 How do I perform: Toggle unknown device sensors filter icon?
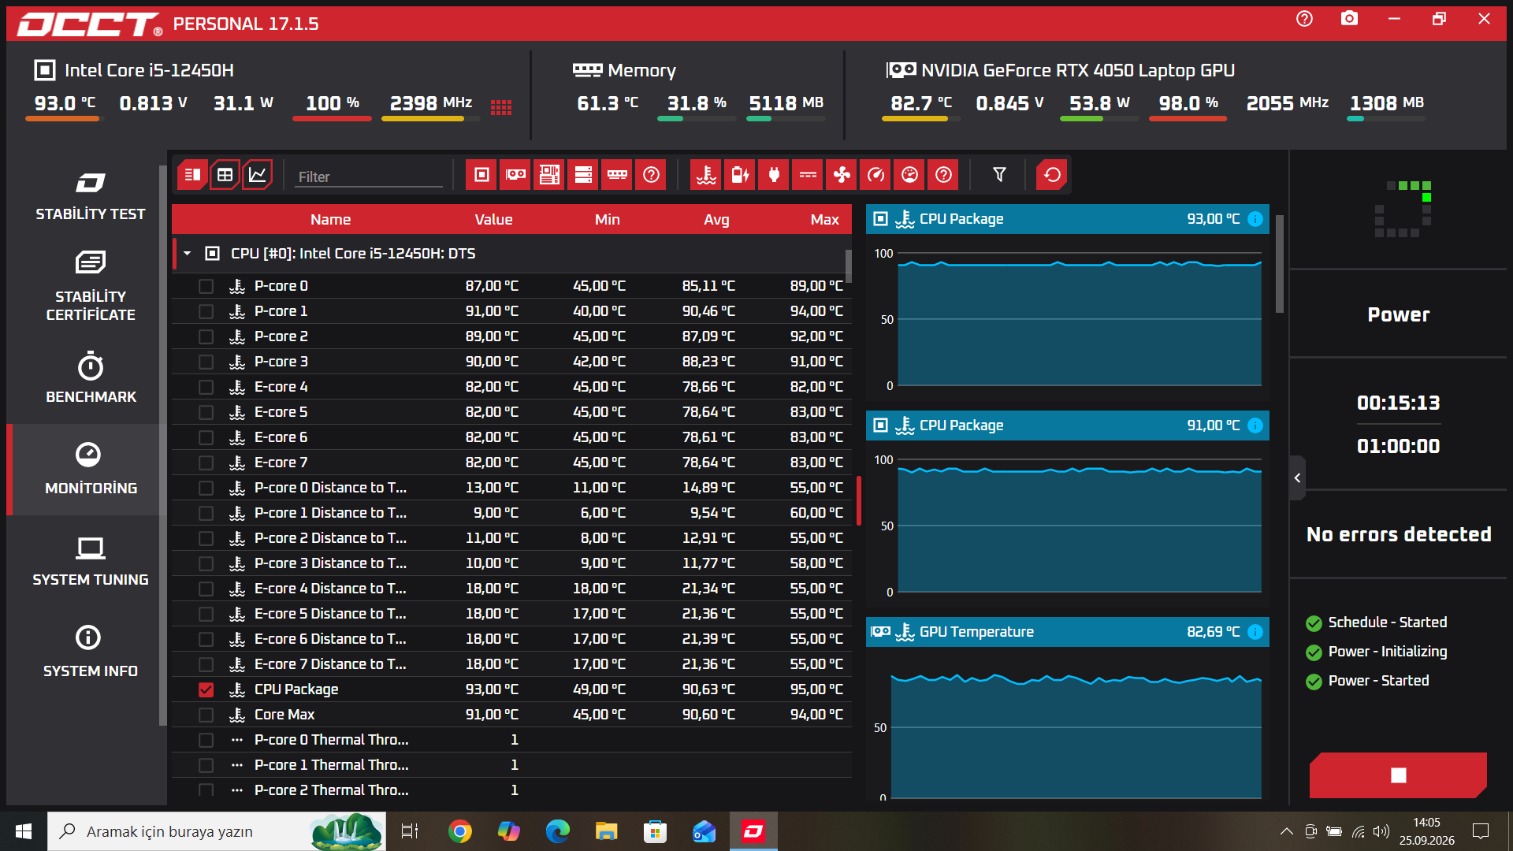coord(651,175)
